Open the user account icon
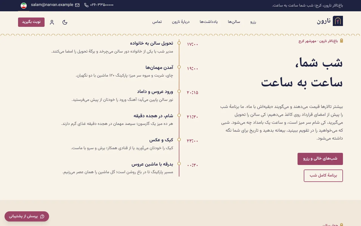Image resolution: width=361 pixels, height=226 pixels. click(x=52, y=22)
